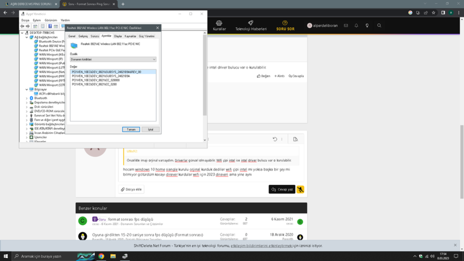Open forum search magnifier icon

[379, 26]
